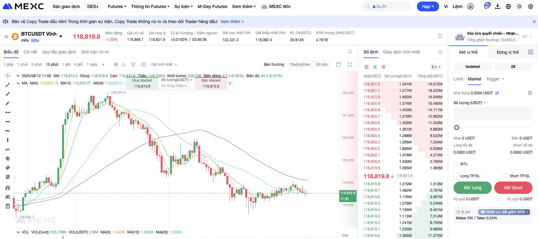This screenshot has width=538, height=239.
Task: Close the quick Market order panel
Action: coord(230,84)
